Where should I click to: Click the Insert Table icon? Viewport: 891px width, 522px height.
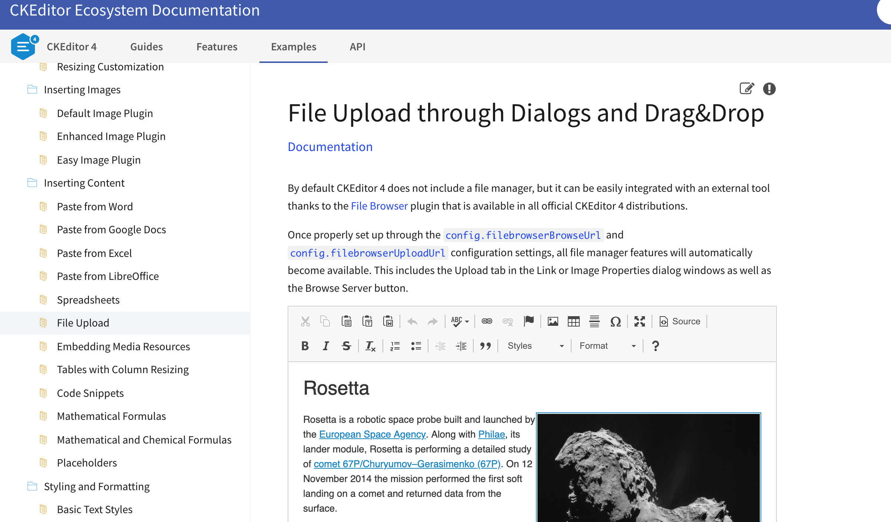(573, 321)
